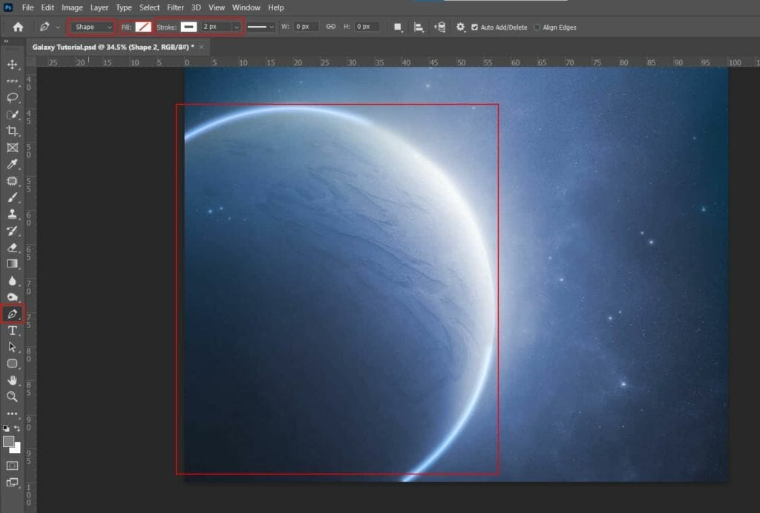The height and width of the screenshot is (513, 760).
Task: Open the Filter menu
Action: 175,7
